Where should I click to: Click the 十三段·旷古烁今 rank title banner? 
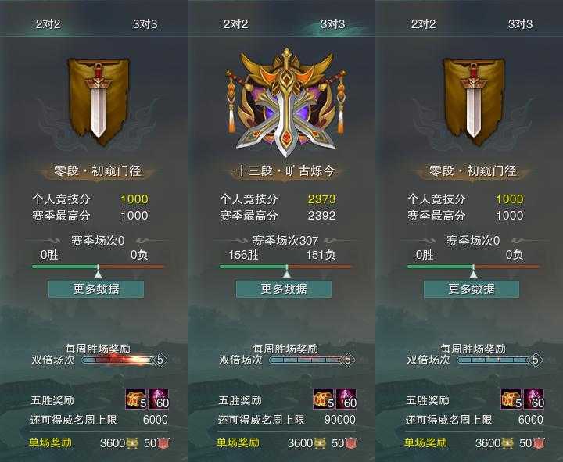coord(286,171)
